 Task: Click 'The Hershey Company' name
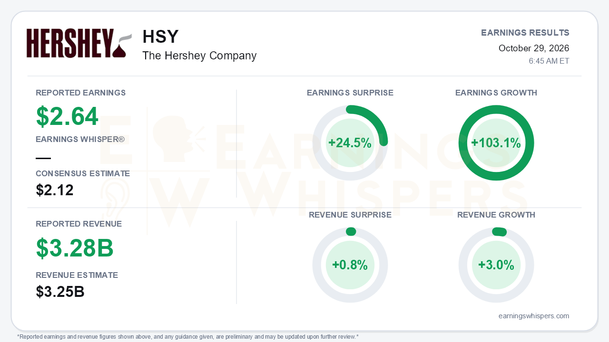click(x=199, y=56)
